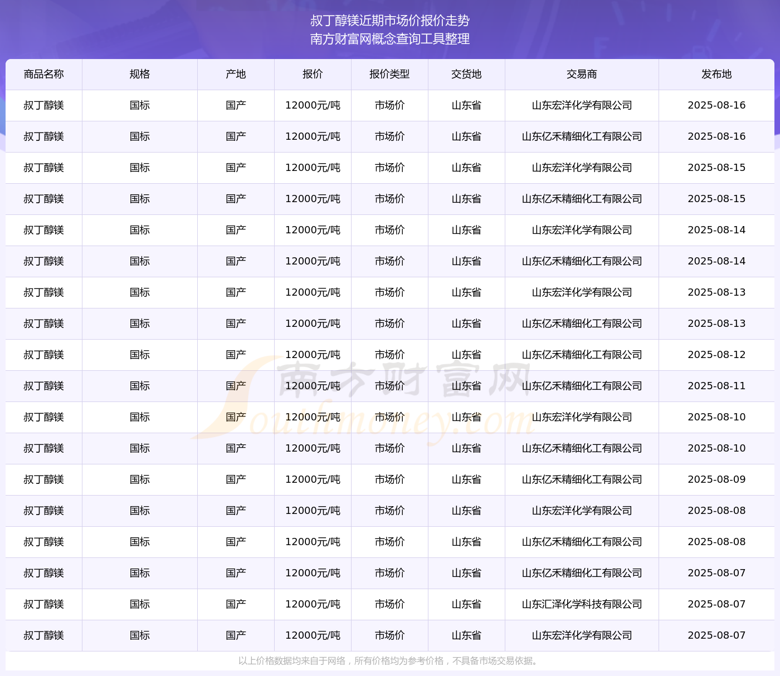Click 山东亿禾精细化工有限公司 in the 2025-08-12 row

coord(582,355)
